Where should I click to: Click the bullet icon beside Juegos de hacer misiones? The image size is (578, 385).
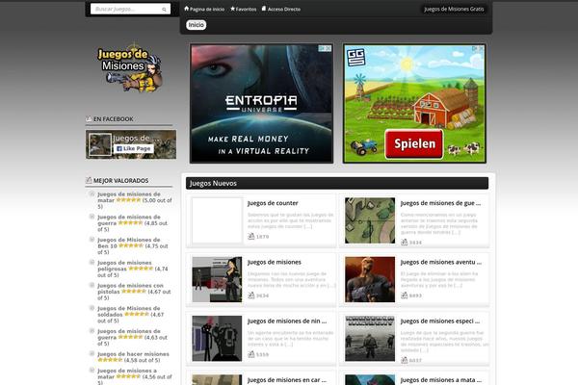92,353
